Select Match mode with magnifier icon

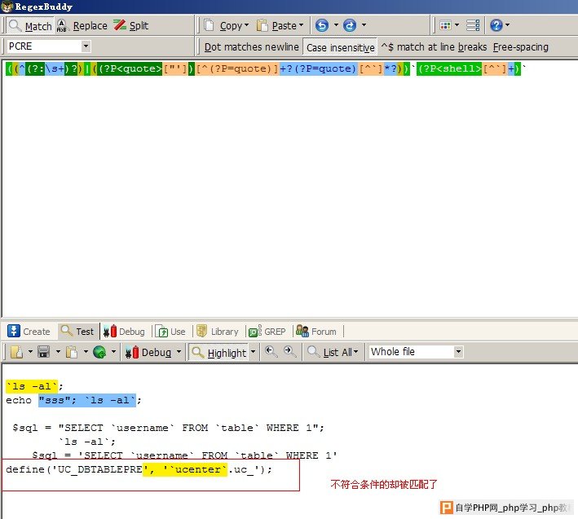[x=30, y=25]
